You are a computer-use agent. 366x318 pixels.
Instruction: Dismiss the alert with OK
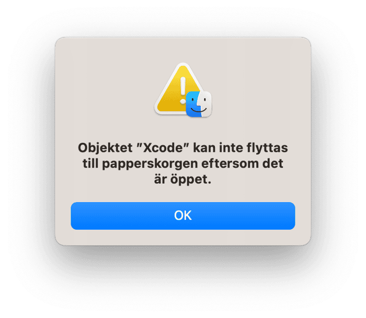183,216
